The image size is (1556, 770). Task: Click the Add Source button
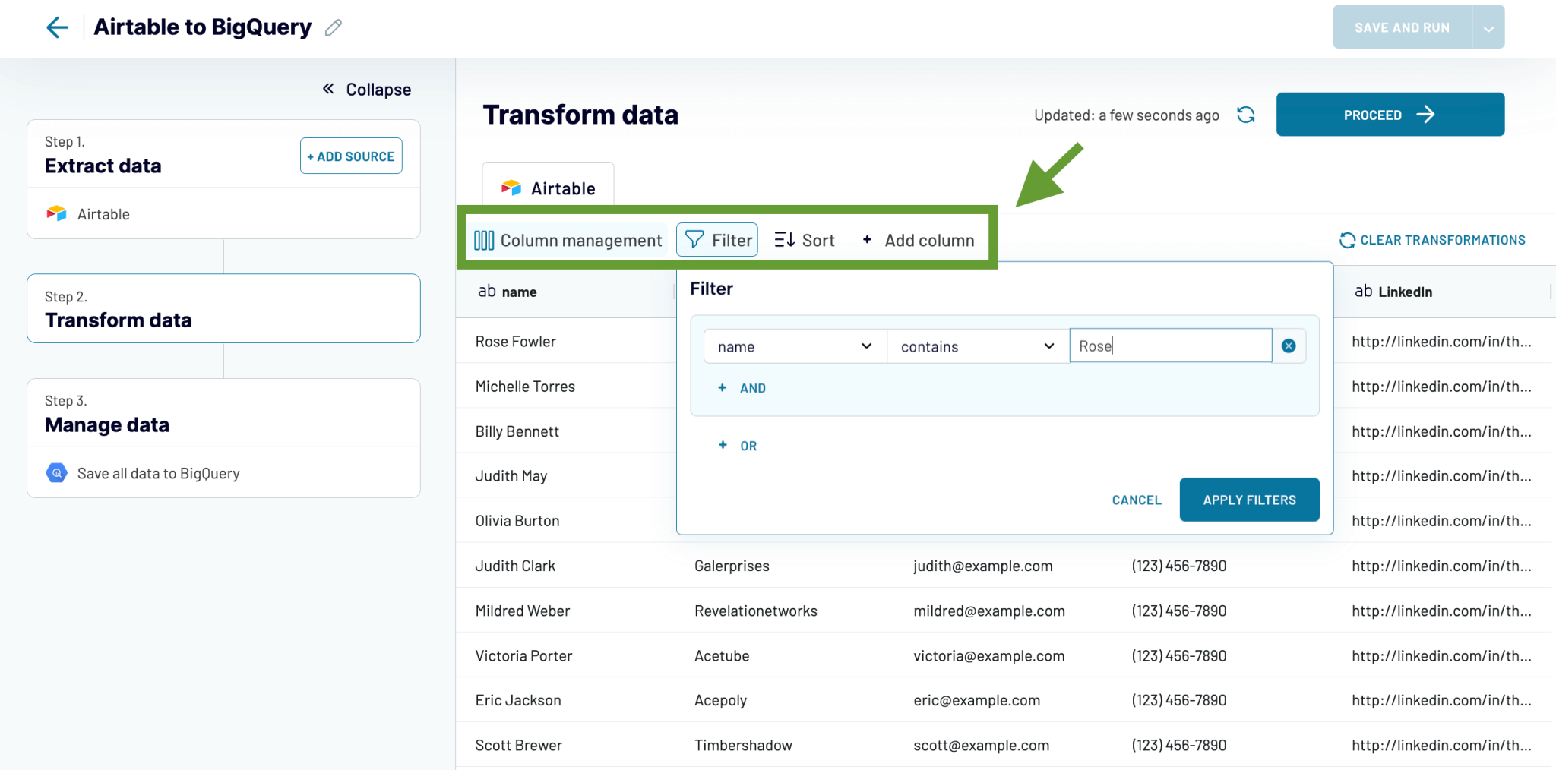350,156
